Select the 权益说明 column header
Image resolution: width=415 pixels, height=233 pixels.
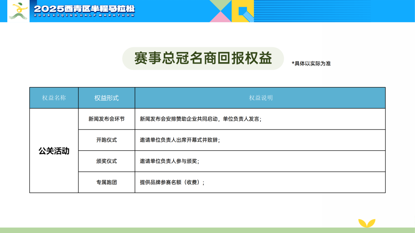261,98
